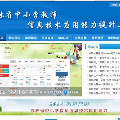Go to slide 6 in carousel

pyautogui.click(x=61, y=92)
